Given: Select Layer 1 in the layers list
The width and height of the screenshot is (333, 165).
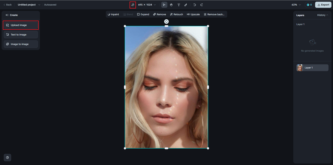Looking at the screenshot, I should (x=312, y=68).
